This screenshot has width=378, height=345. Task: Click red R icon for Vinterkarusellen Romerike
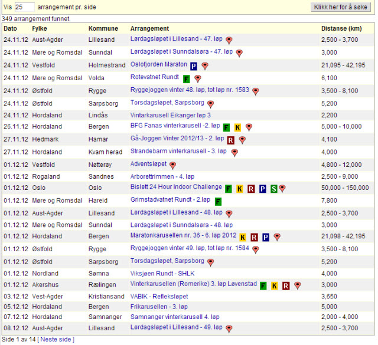[286, 286]
